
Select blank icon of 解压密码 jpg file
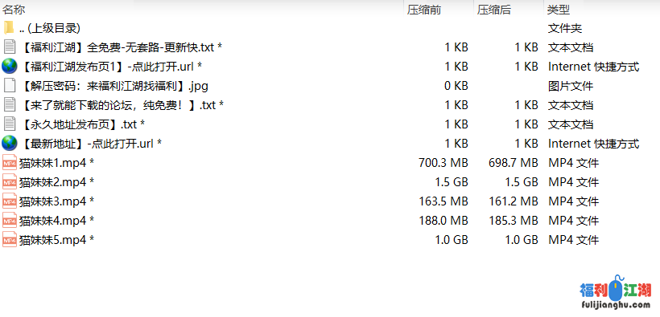(x=9, y=86)
